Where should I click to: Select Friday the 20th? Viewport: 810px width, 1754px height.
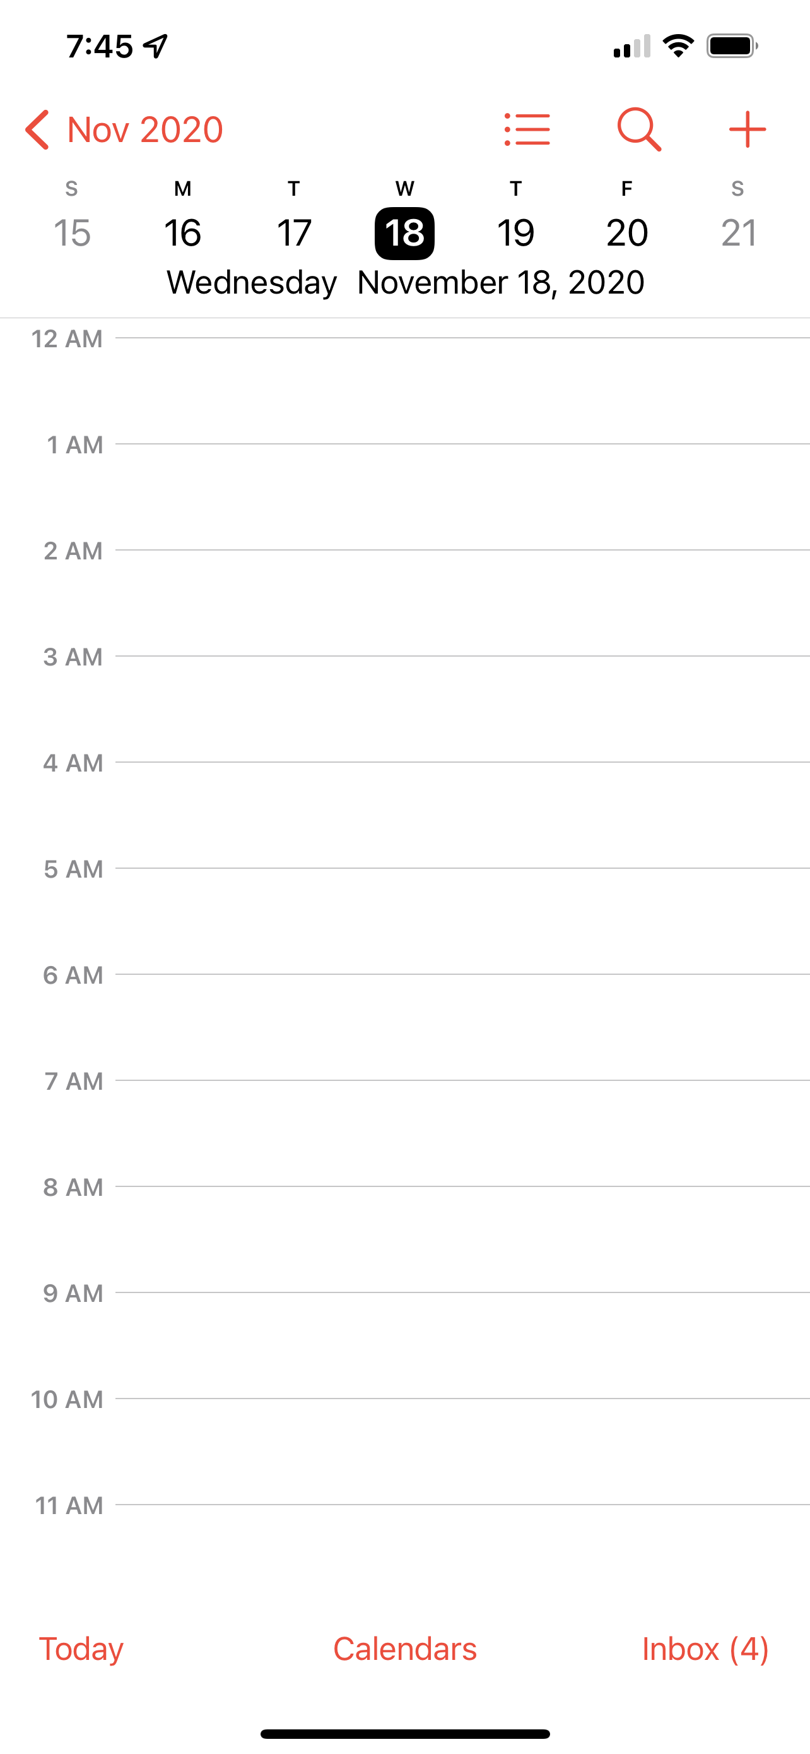626,233
